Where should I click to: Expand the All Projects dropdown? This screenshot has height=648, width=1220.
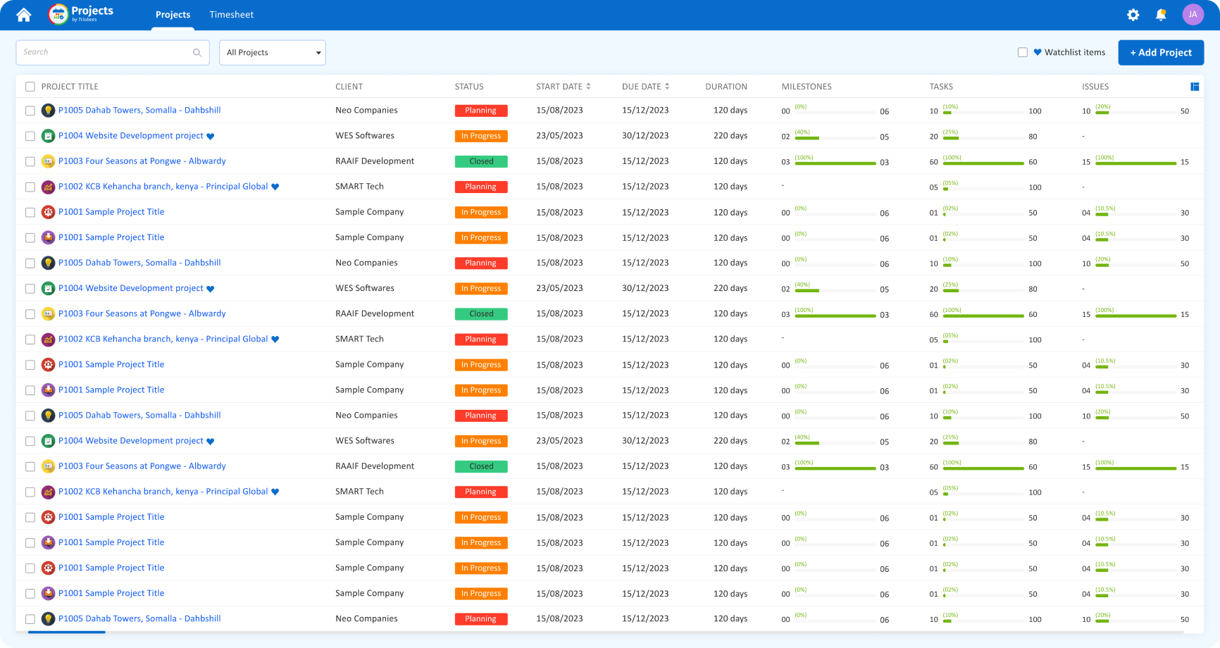coord(273,53)
